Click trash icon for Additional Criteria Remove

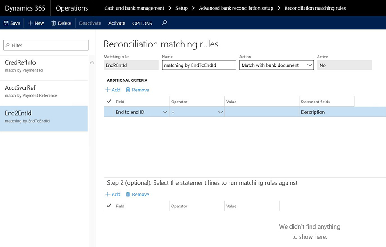(128, 90)
